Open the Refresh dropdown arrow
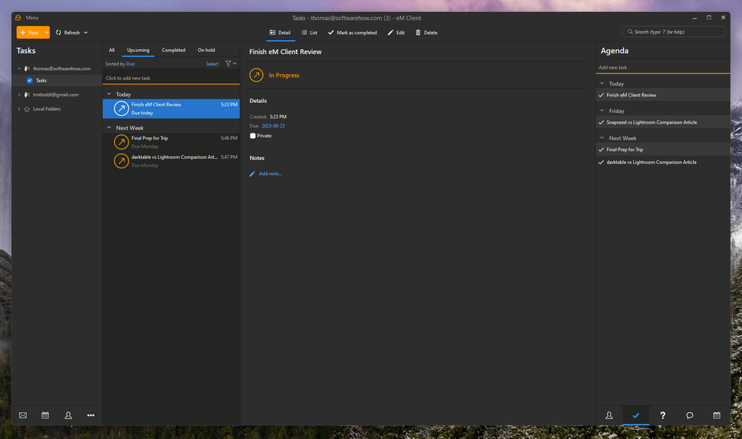The image size is (742, 439). (85, 33)
